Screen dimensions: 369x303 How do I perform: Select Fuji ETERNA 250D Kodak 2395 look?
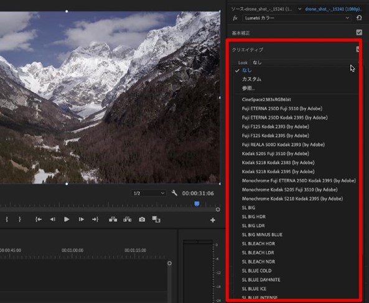click(285, 117)
